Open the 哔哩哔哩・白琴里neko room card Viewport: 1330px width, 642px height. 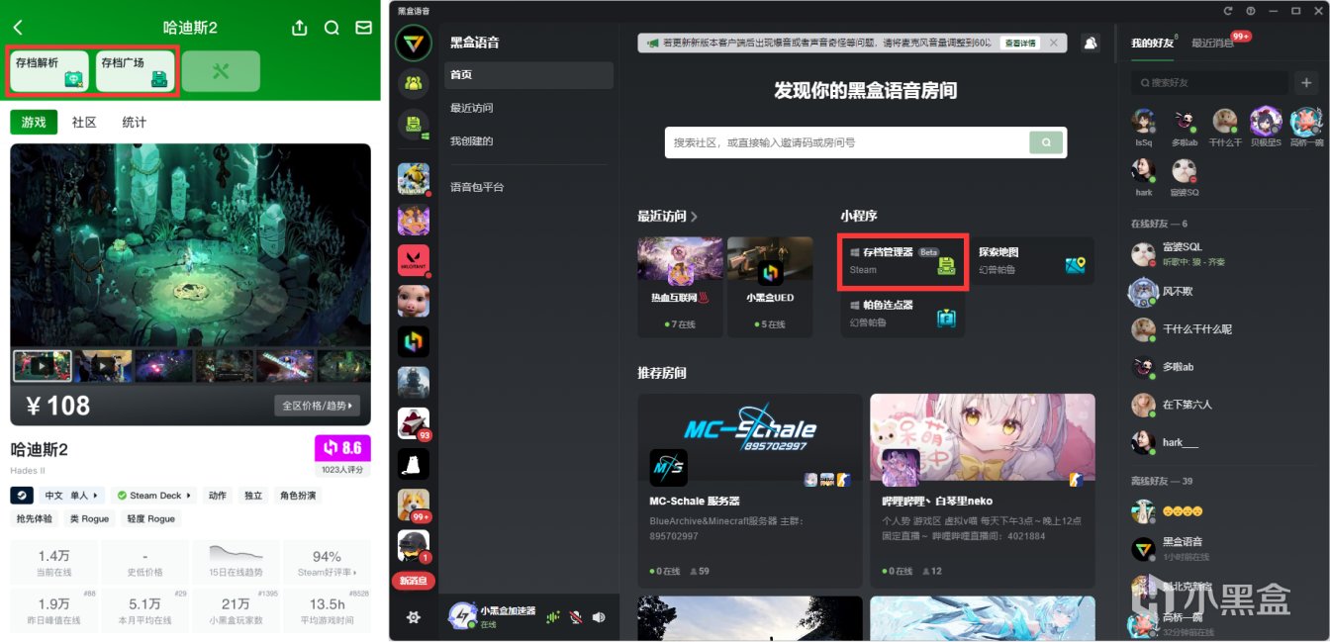point(983,491)
